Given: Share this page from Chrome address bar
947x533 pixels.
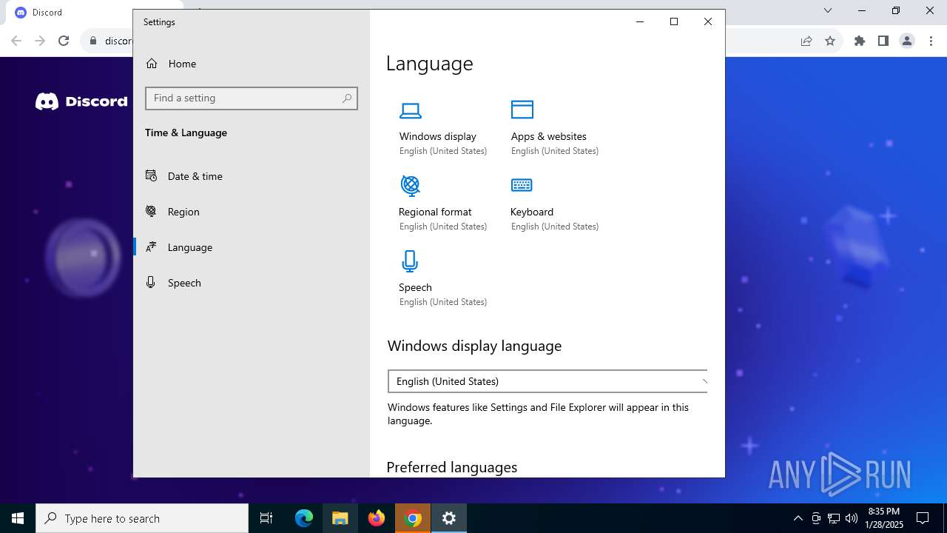Looking at the screenshot, I should click(x=806, y=41).
